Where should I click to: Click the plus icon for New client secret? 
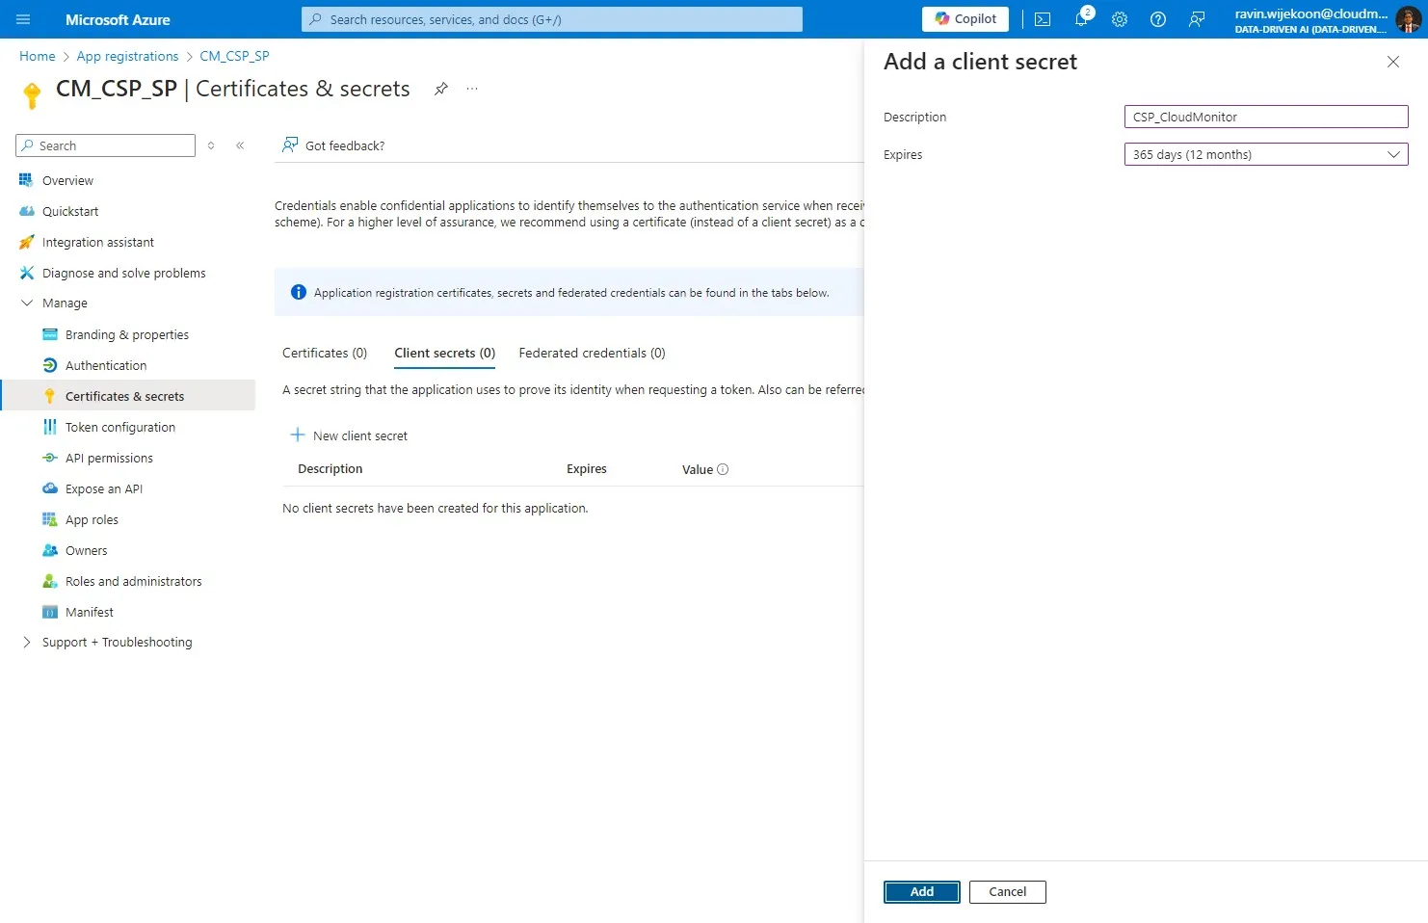pyautogui.click(x=298, y=435)
